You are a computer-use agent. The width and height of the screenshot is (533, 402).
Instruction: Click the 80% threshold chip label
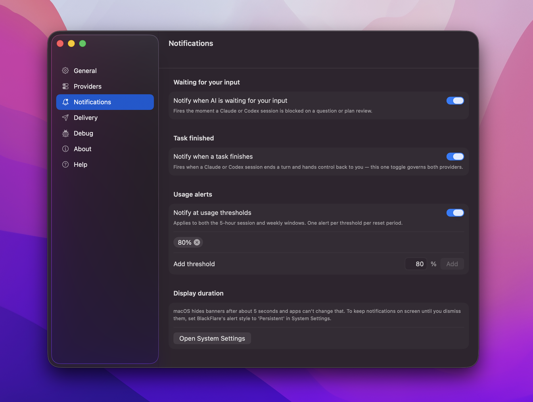pyautogui.click(x=184, y=242)
